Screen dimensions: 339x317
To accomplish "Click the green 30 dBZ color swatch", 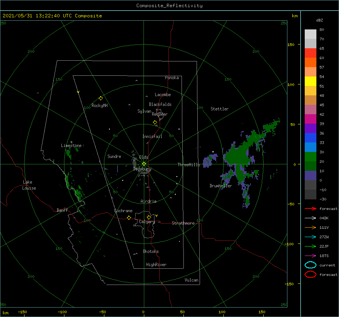I will click(310, 156).
